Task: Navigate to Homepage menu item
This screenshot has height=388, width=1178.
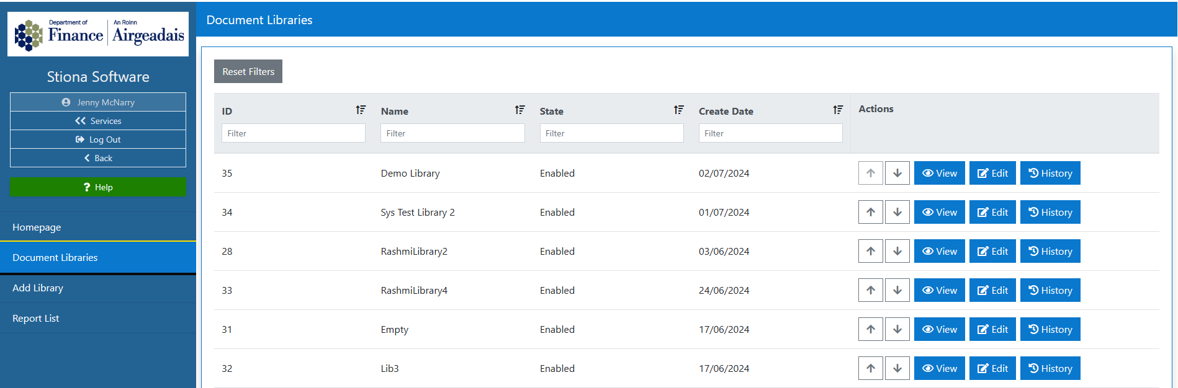Action: pos(98,227)
